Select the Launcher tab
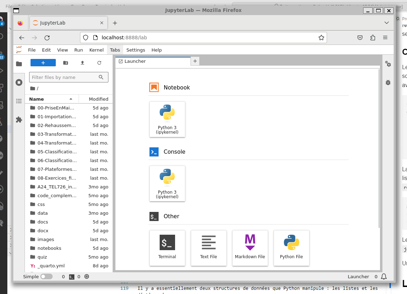 153,61
